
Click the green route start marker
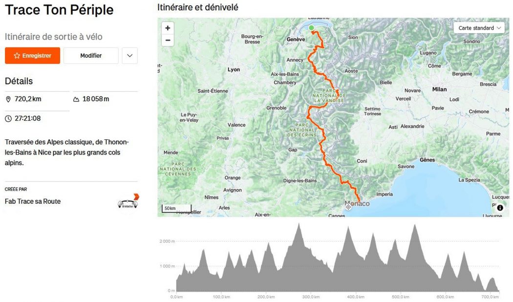tap(311, 28)
